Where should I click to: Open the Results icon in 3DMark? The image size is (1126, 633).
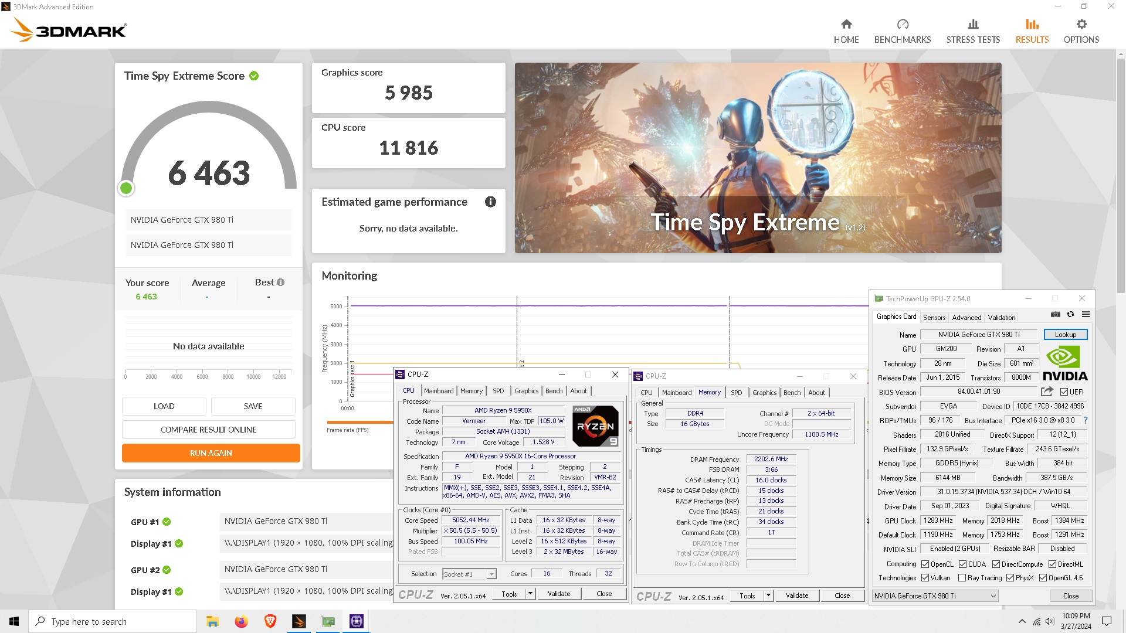1032,25
